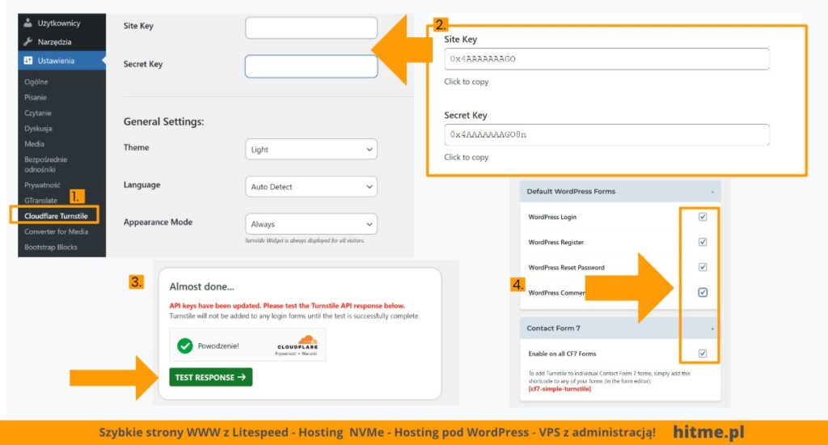Click the Ustawienia settings icon
Image resolution: width=828 pixels, height=445 pixels.
point(28,60)
